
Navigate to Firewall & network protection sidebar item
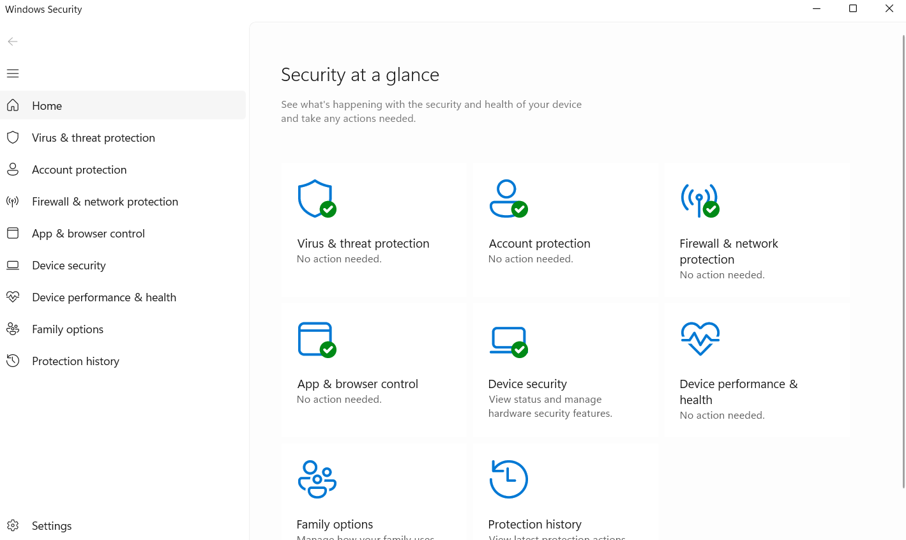(x=105, y=202)
